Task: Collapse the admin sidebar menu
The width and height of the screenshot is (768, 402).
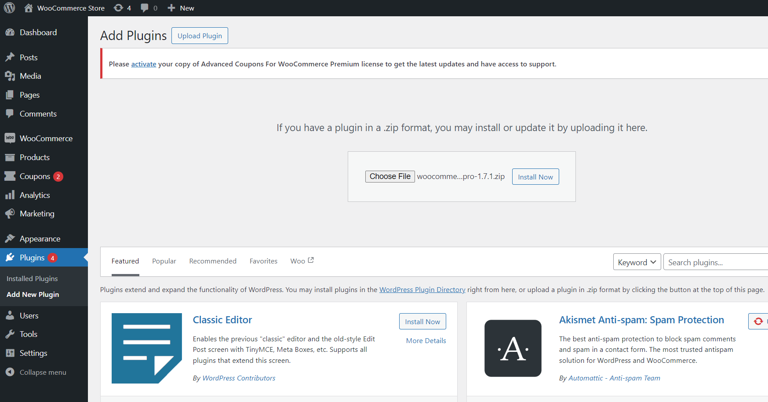Action: point(43,373)
